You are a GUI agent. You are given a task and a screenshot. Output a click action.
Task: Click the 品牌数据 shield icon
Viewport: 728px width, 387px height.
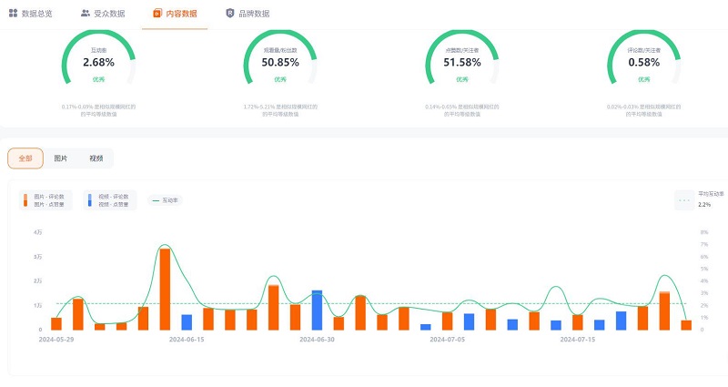tap(229, 14)
